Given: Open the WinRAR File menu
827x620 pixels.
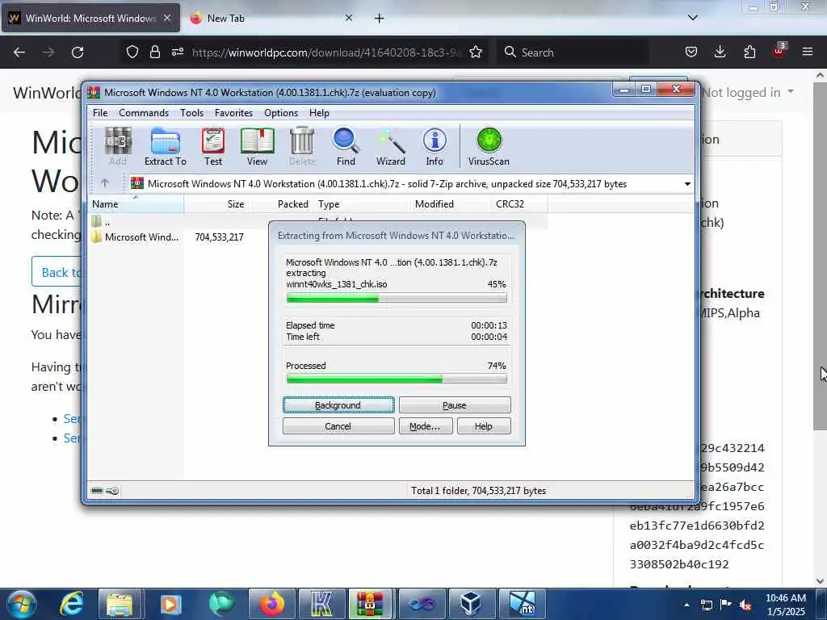Looking at the screenshot, I should coord(99,113).
